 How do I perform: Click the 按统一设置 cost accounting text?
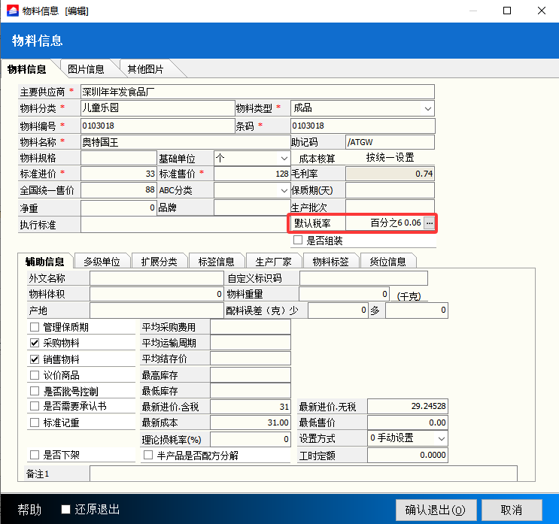click(390, 157)
